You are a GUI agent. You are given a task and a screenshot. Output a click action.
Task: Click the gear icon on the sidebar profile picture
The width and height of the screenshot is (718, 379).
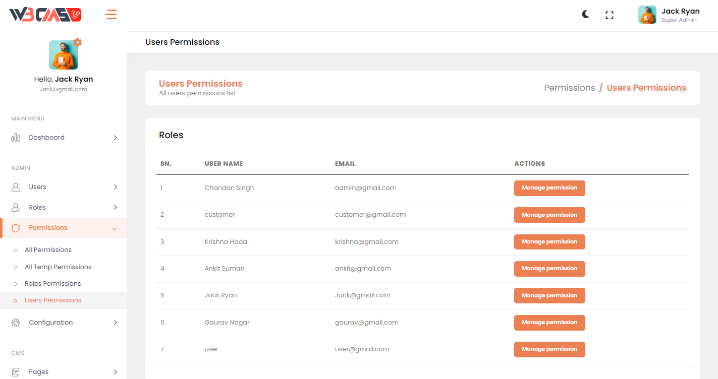pos(77,42)
